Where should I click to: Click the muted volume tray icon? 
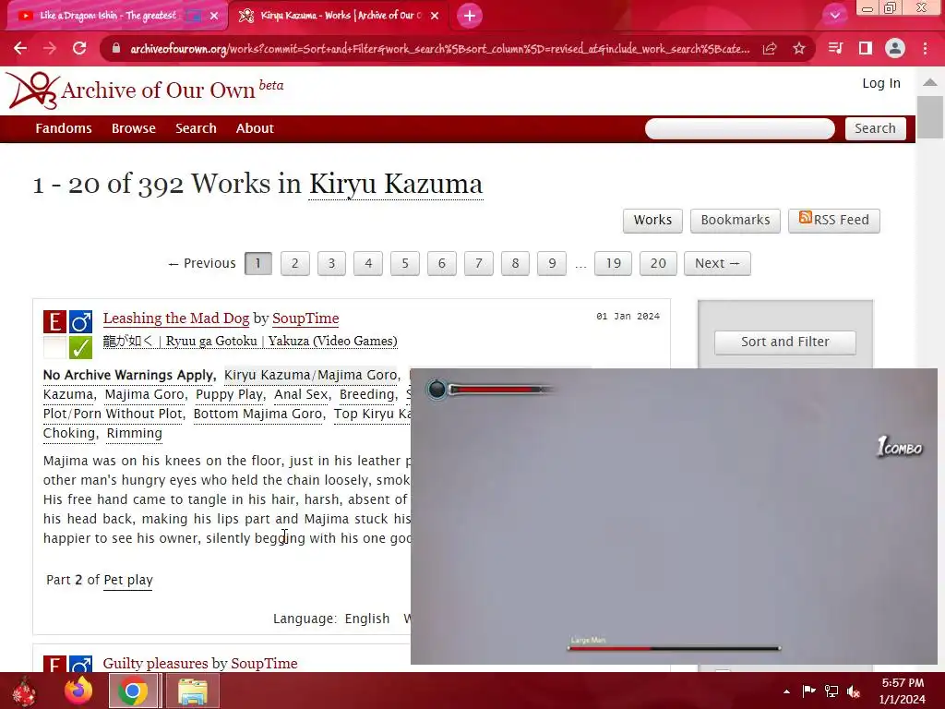click(x=854, y=691)
